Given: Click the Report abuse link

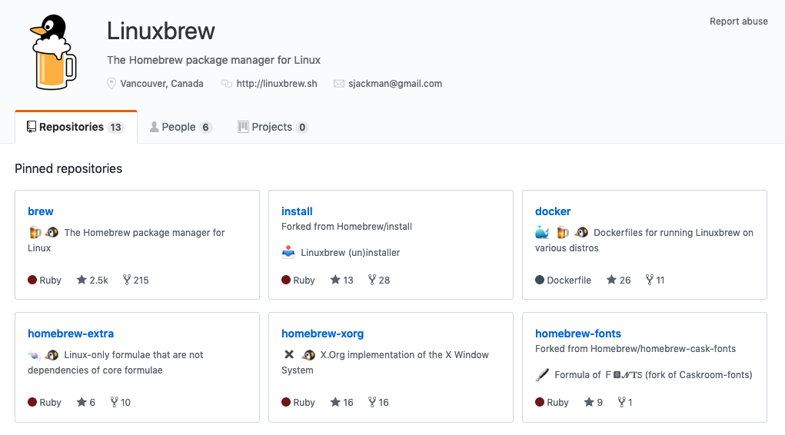Looking at the screenshot, I should click(738, 21).
